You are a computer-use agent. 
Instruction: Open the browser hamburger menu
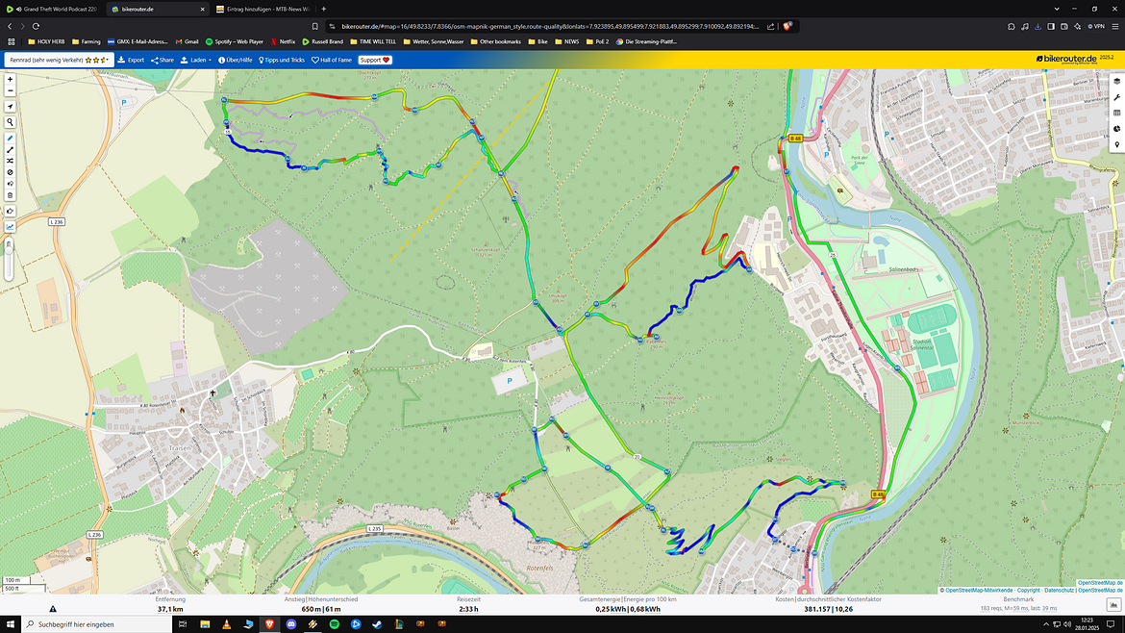pyautogui.click(x=1115, y=27)
